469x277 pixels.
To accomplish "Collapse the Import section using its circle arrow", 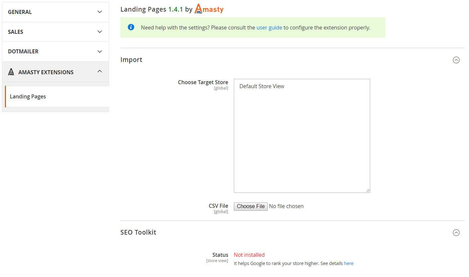I will tap(456, 60).
